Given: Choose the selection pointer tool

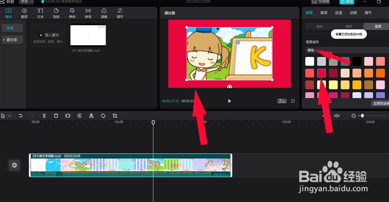Looking at the screenshot, I should (3, 116).
